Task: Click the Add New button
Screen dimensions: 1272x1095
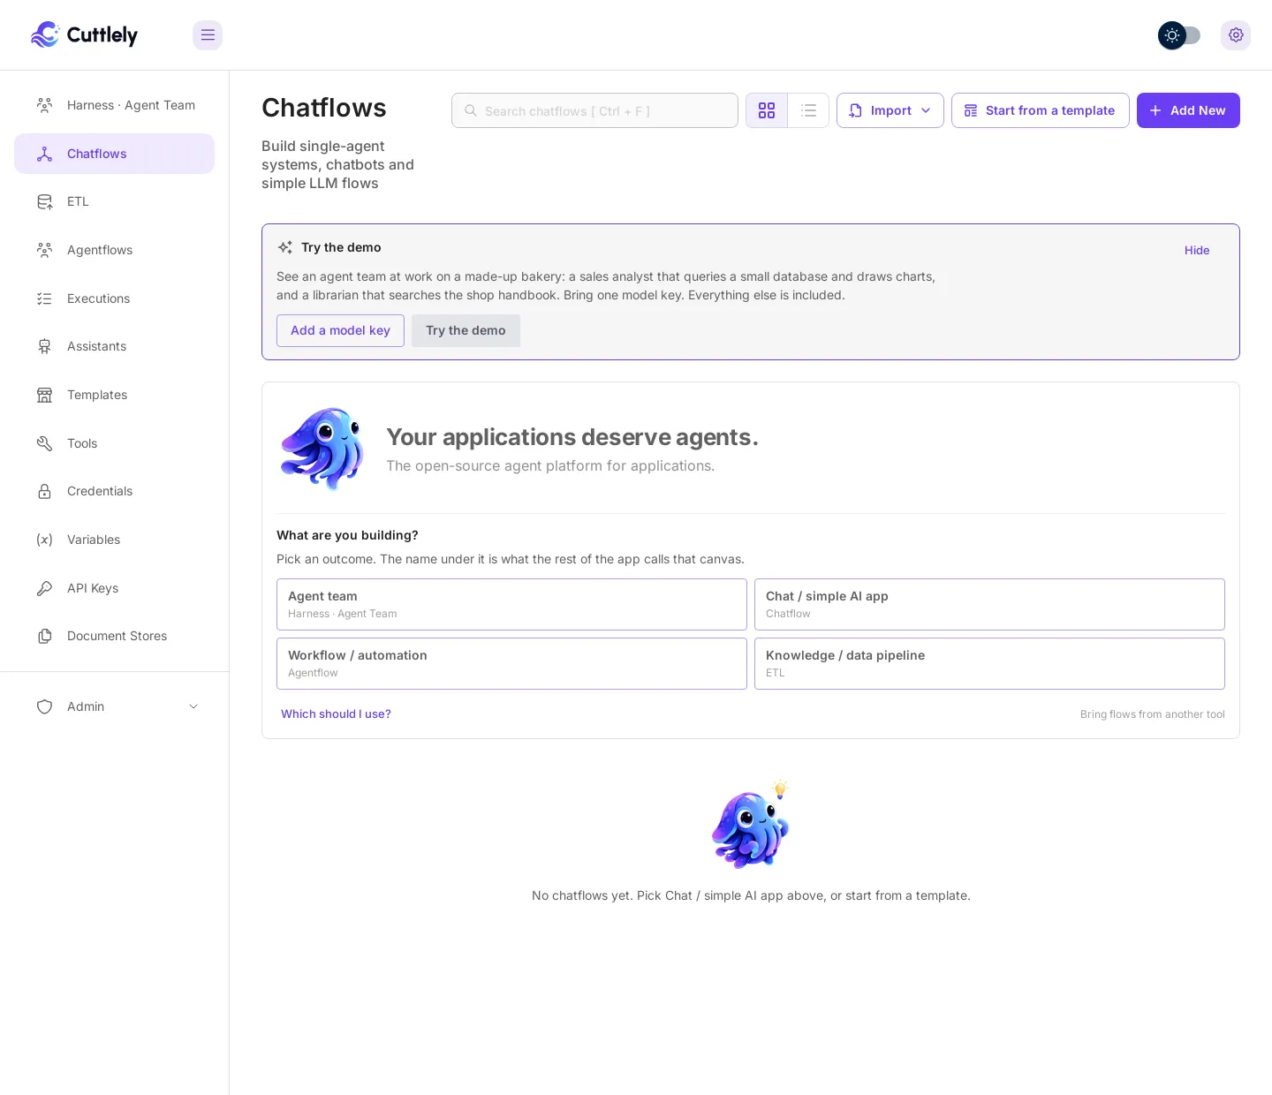Action: pos(1188,110)
